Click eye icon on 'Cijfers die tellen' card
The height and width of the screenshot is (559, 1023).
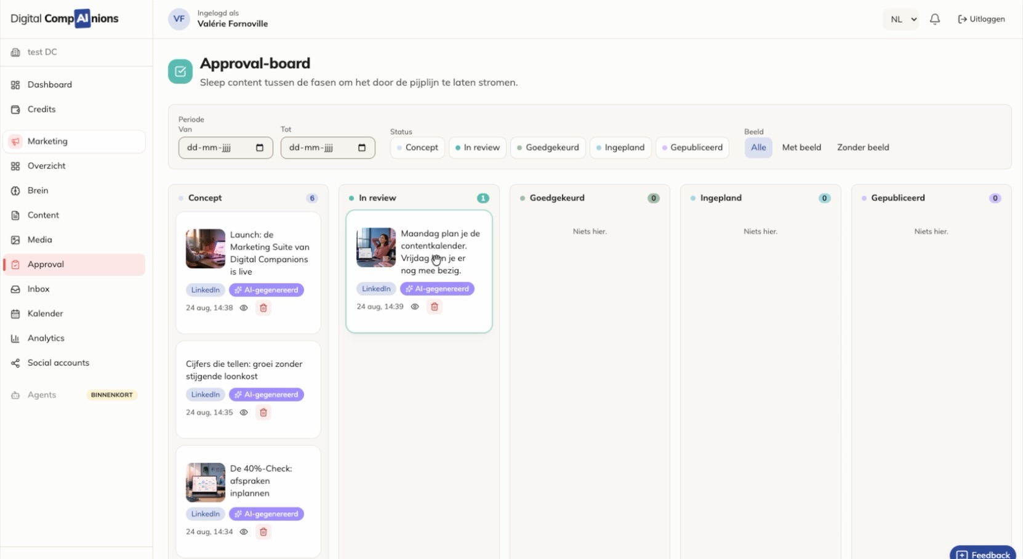click(244, 412)
